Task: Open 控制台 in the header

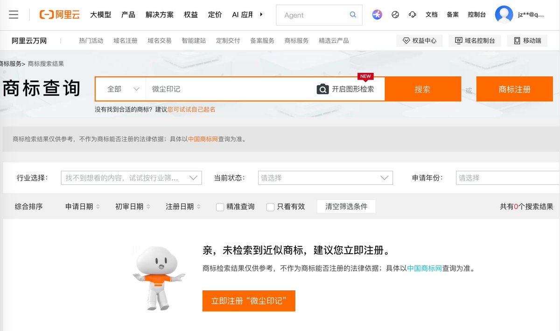Action: pos(477,15)
